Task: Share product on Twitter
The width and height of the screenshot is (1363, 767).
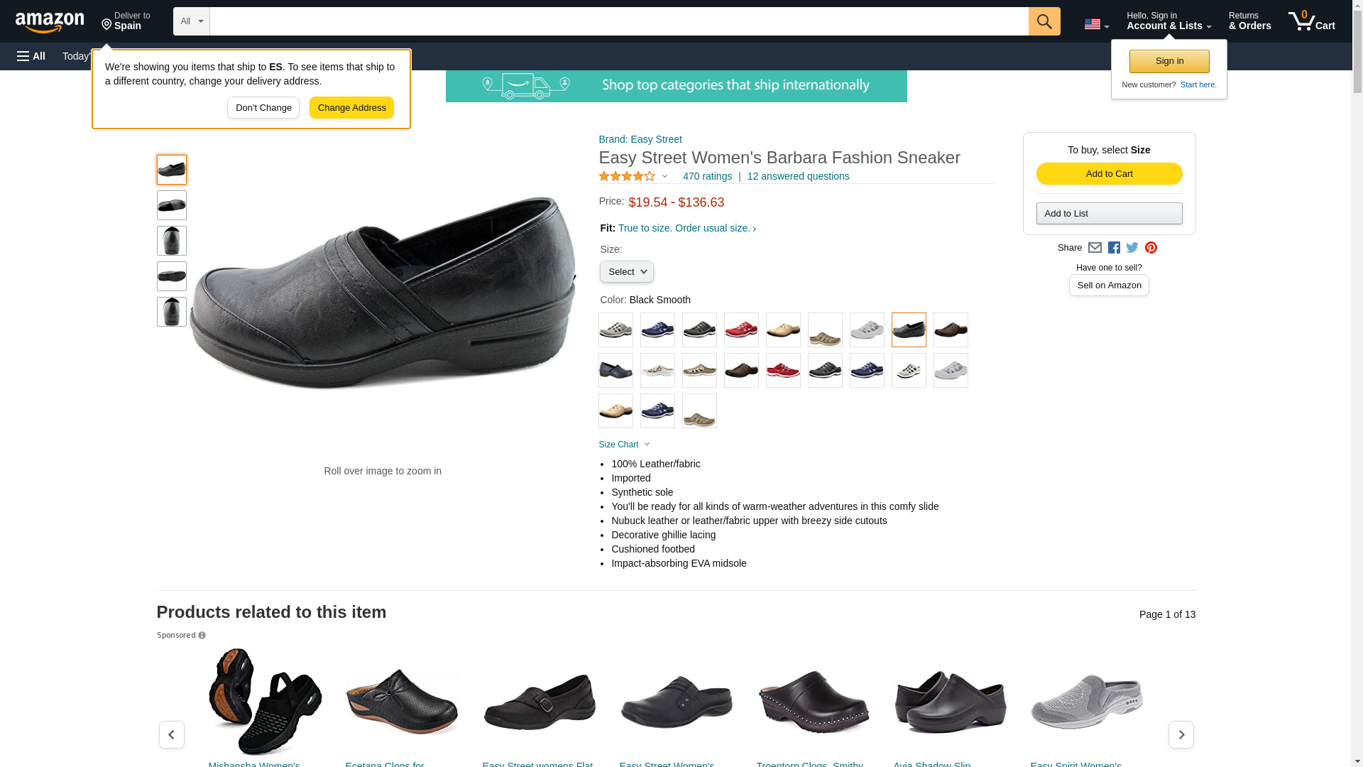Action: (x=1132, y=248)
